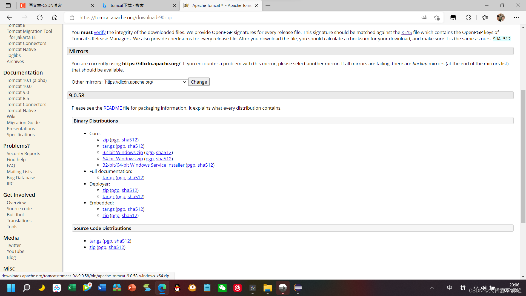The height and width of the screenshot is (296, 526).
Task: Open the README file link
Action: coord(113,108)
